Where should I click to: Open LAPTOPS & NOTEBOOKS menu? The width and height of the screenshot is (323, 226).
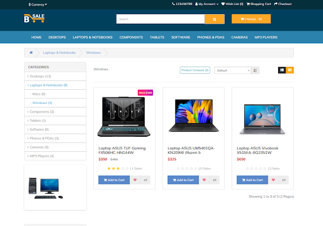pyautogui.click(x=92, y=37)
